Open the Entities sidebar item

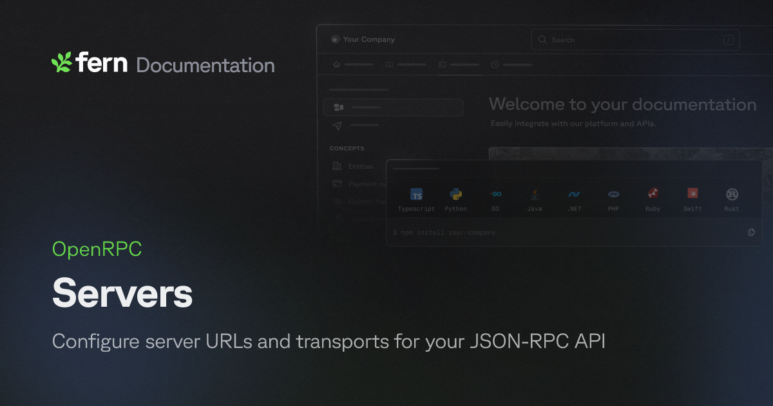pos(353,166)
